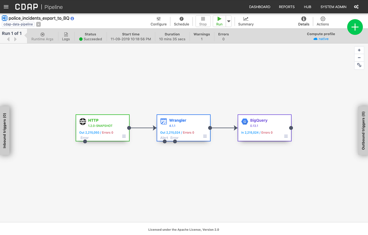This screenshot has width=368, height=235.
Task: Expand the Inbound triggers panel
Action: (5, 131)
